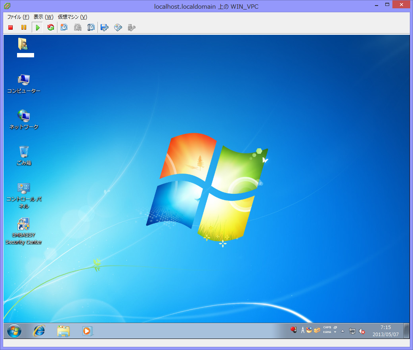Open the IME tools toolbox icon
Viewport: 413px width, 350px height.
point(317,330)
